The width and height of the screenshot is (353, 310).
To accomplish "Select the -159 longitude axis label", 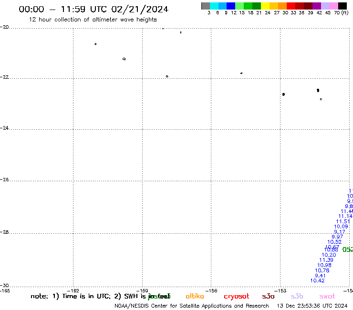I will click(142, 290).
